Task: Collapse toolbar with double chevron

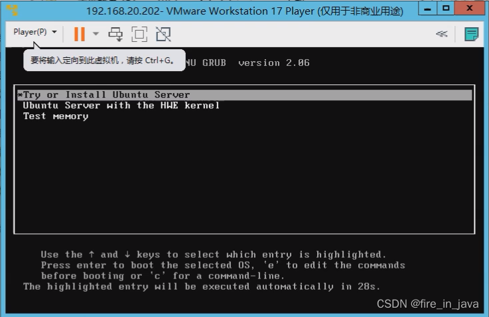Action: coord(442,34)
